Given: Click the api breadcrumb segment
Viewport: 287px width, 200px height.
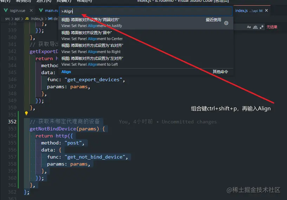Looking at the screenshot, I should (17, 19).
